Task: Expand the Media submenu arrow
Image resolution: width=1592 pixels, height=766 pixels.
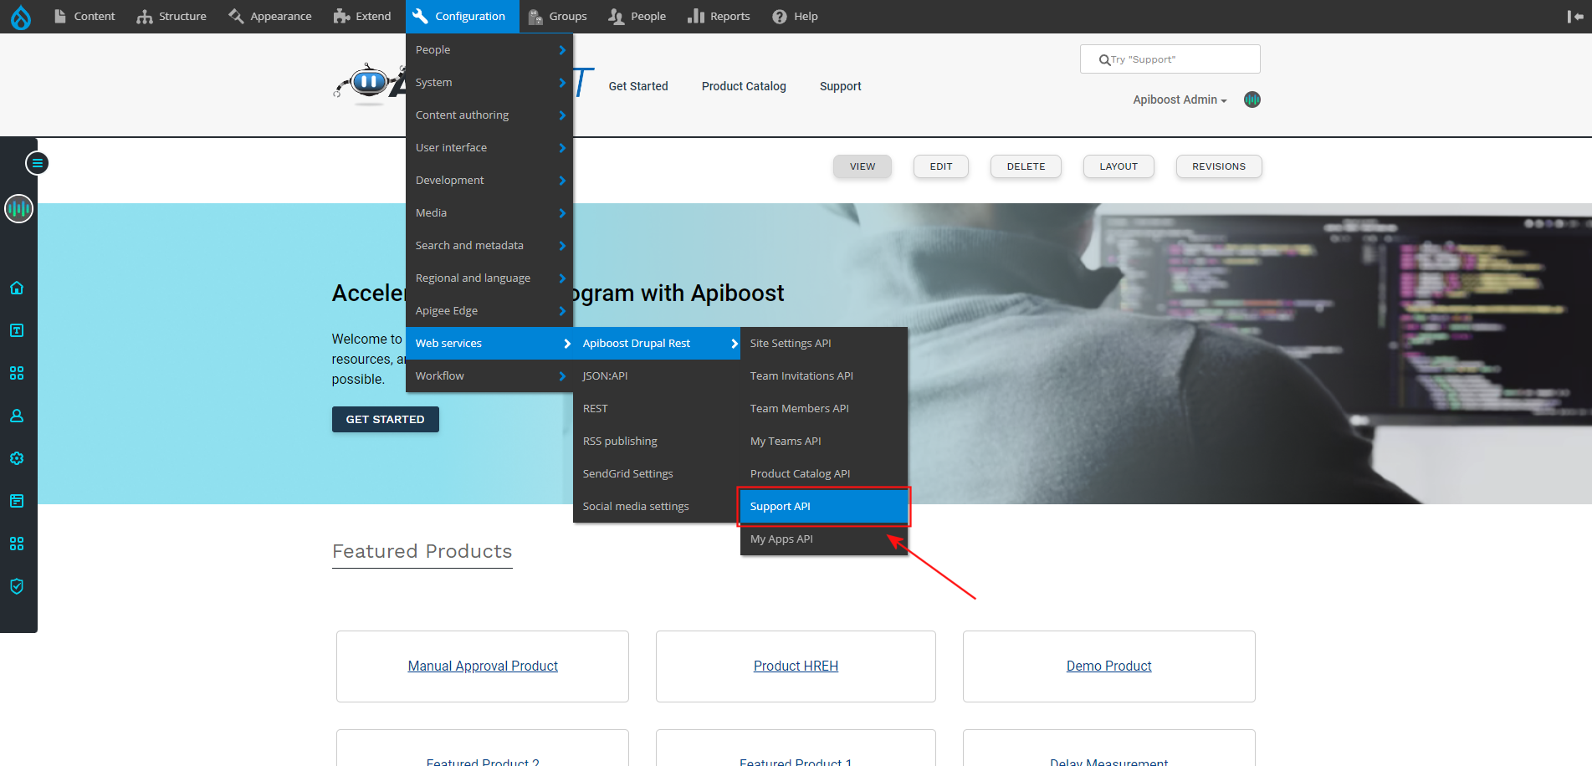Action: [x=562, y=213]
